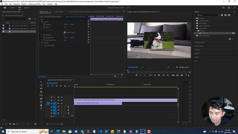Open the File menu
The image size is (238, 134).
point(2,4)
